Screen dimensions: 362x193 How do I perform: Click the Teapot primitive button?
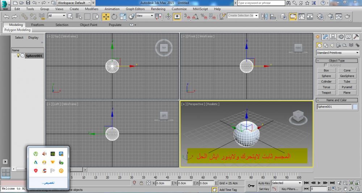[x=326, y=93]
